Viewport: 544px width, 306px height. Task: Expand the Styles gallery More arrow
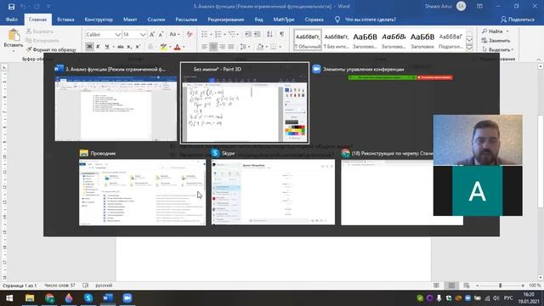(469, 48)
